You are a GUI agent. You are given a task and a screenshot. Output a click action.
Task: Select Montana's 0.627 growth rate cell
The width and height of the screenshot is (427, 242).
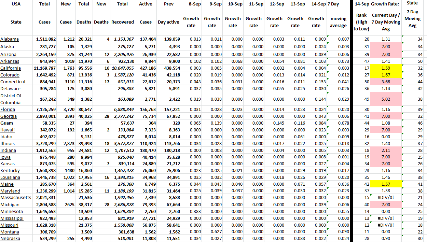[212, 232]
